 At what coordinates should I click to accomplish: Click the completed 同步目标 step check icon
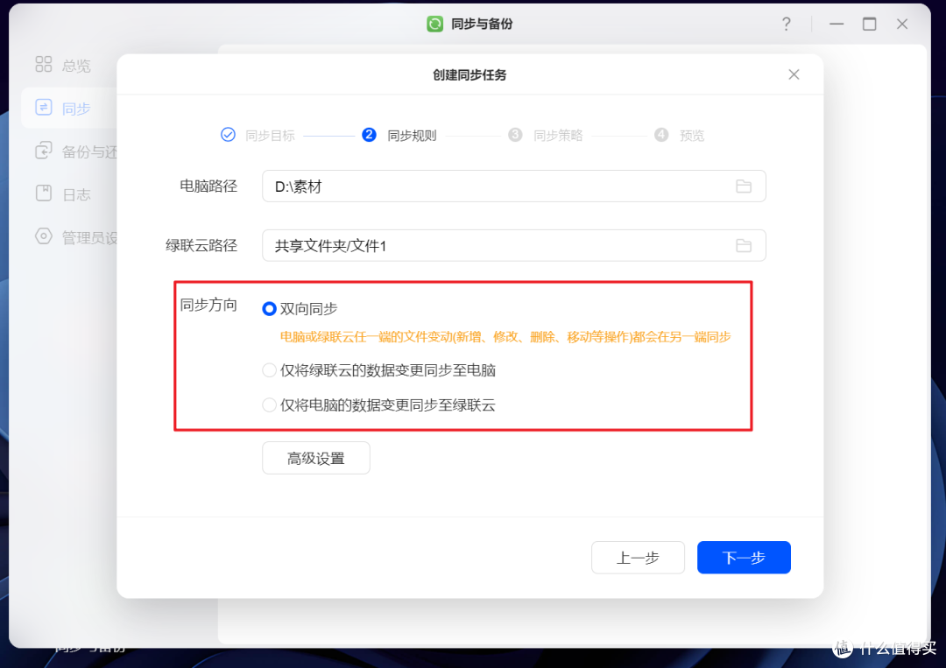[x=228, y=135]
